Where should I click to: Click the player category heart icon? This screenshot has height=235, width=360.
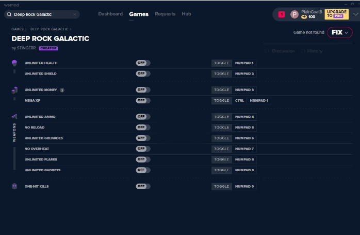pos(14,63)
